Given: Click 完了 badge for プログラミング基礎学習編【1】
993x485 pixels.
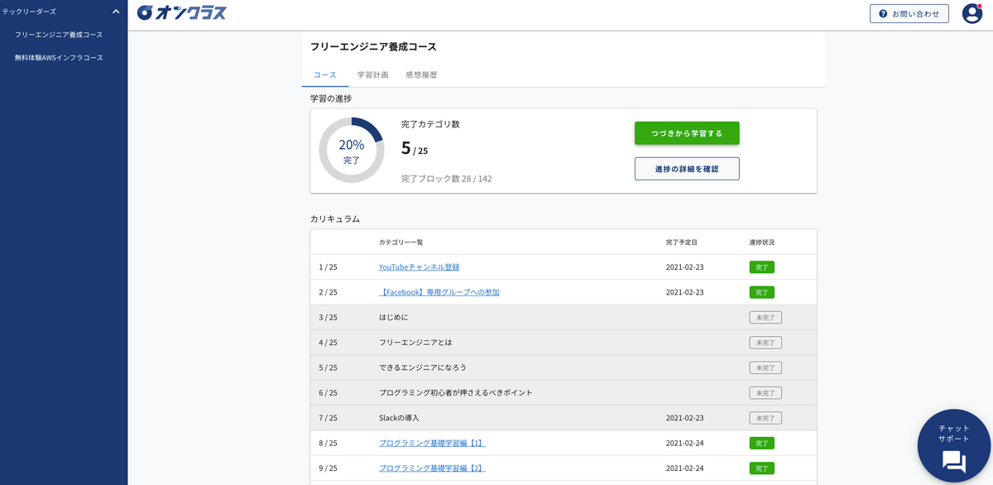Looking at the screenshot, I should pyautogui.click(x=762, y=443).
